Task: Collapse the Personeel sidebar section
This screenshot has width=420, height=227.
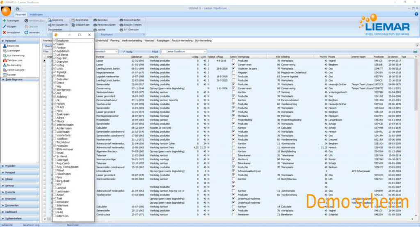Action: click(20, 41)
